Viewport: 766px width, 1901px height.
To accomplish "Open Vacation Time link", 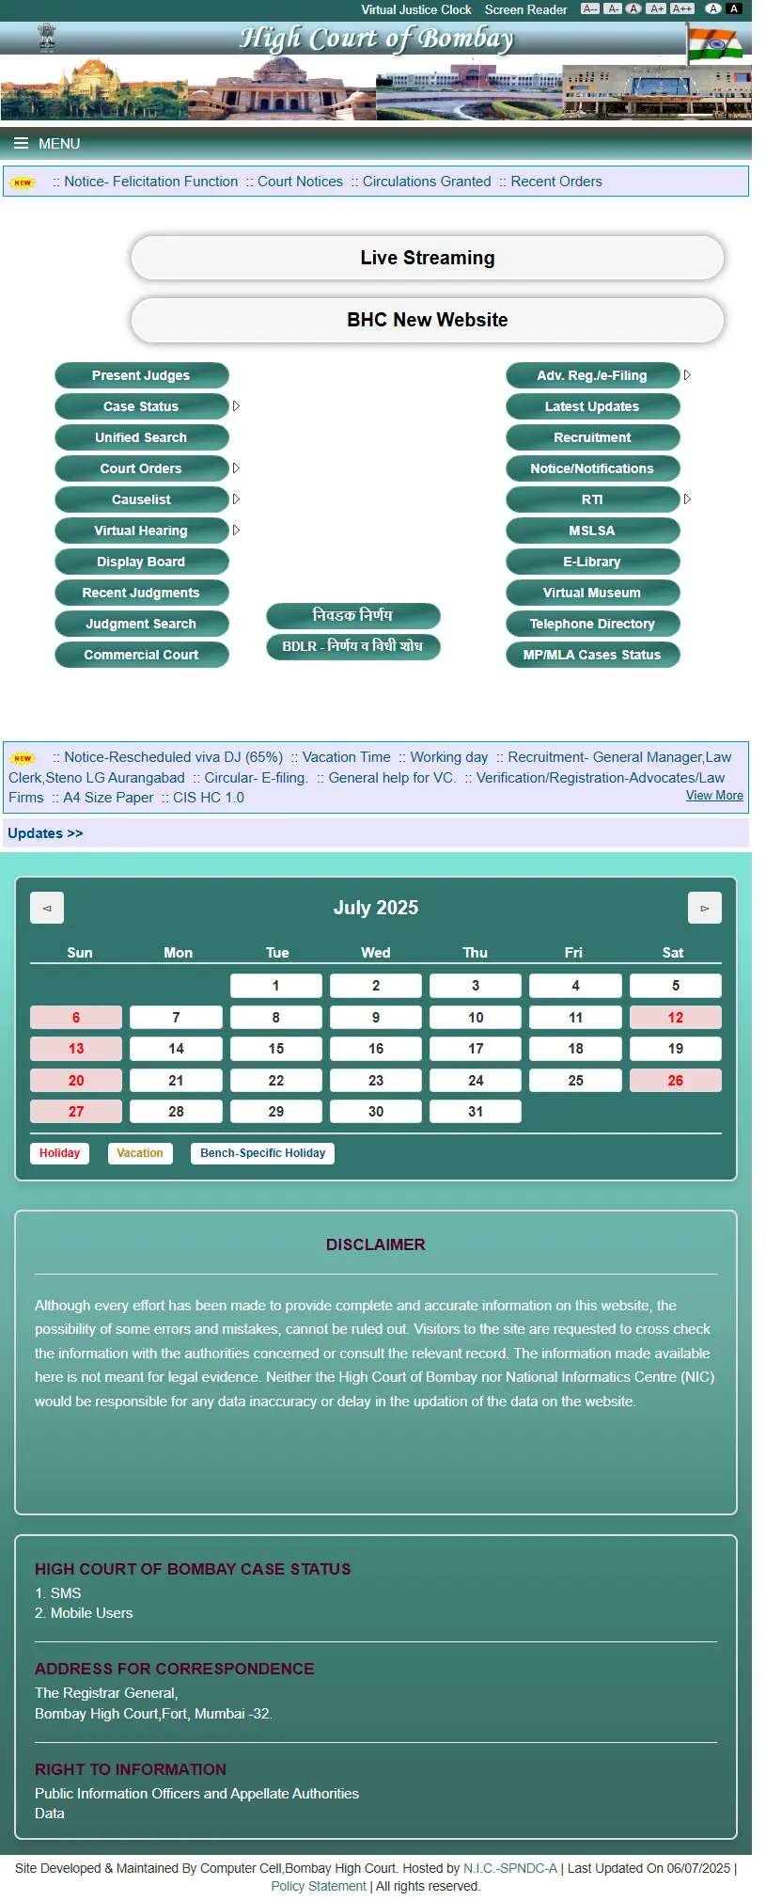I will [x=346, y=757].
